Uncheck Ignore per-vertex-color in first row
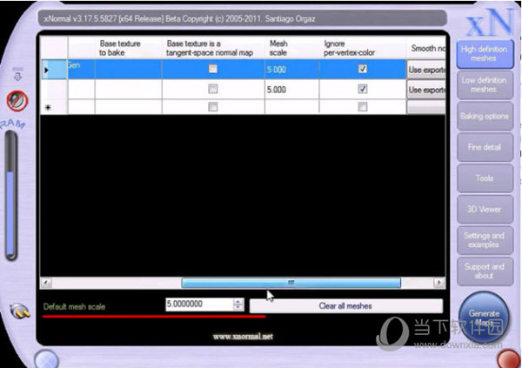The width and height of the screenshot is (522, 368). click(363, 69)
